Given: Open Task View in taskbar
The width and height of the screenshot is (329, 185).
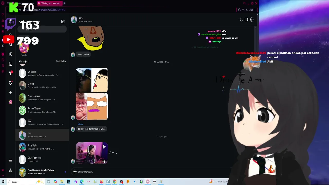Looking at the screenshot, I should 48,182.
